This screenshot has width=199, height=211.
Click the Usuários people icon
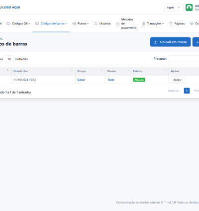tap(96, 23)
